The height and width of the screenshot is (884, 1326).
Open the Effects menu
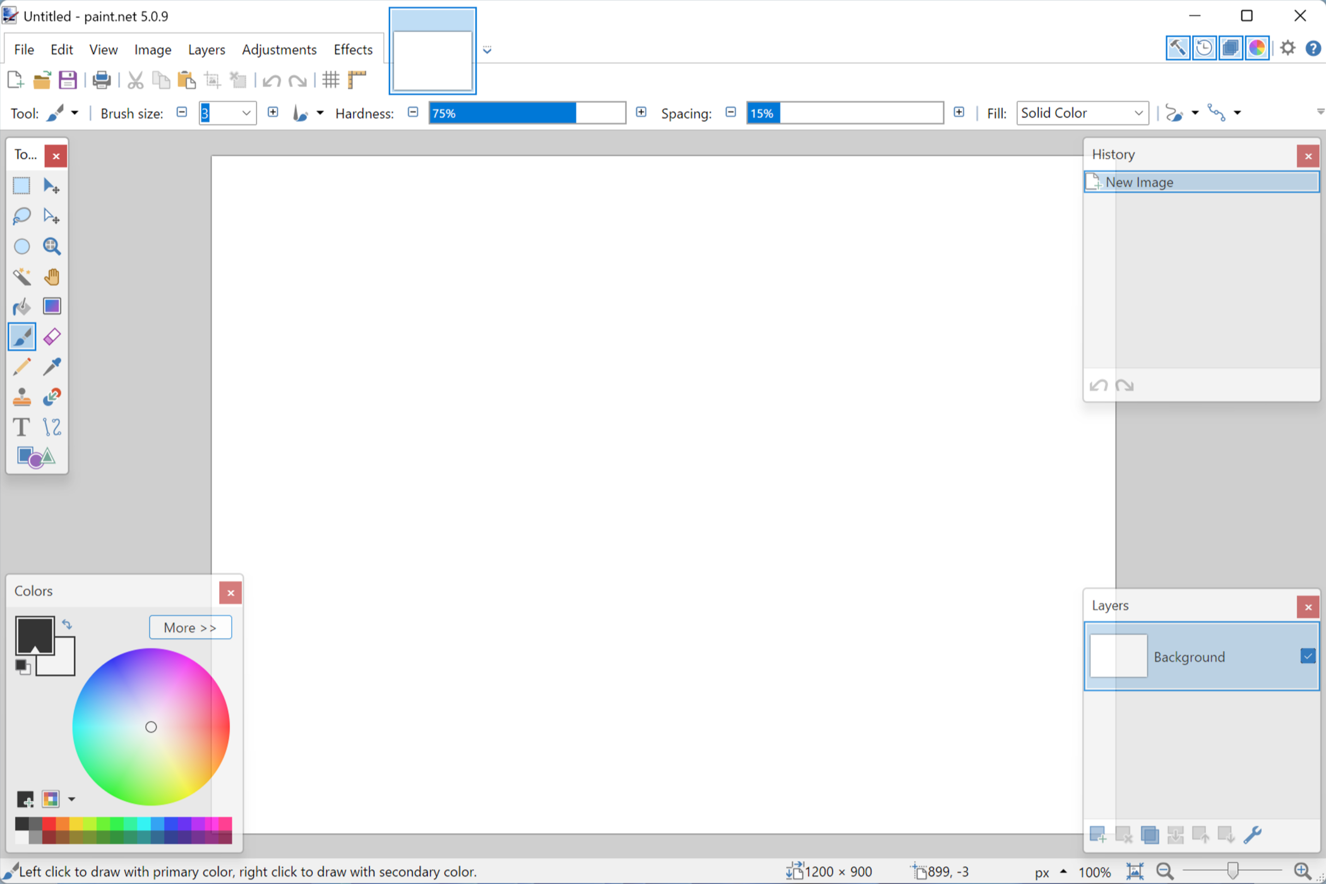click(x=353, y=49)
